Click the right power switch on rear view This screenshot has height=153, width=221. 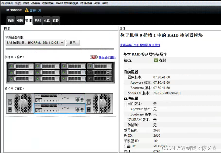(89, 110)
